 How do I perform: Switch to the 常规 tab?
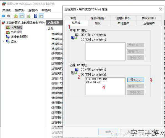(x=73, y=18)
